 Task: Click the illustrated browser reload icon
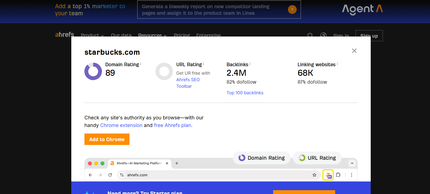click(x=110, y=175)
